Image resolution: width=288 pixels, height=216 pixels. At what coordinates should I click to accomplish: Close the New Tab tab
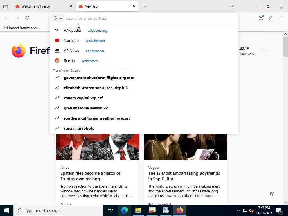tap(134, 6)
